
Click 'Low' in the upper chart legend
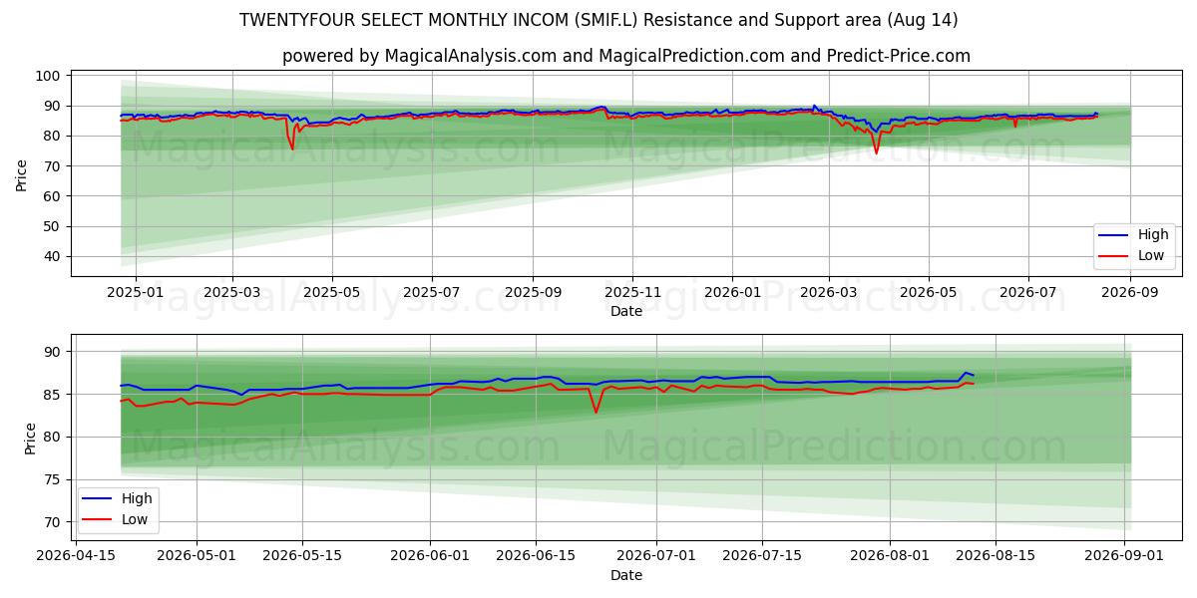[x=1150, y=255]
